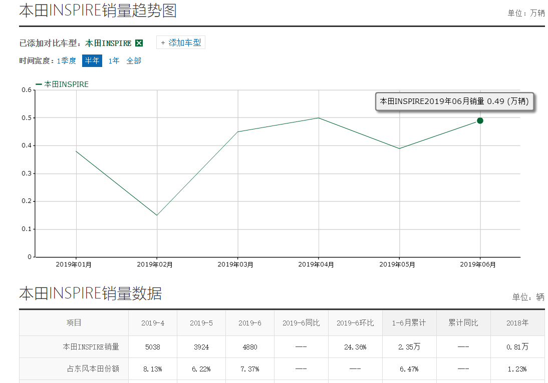Click the 本田INSPIRE销量数据 heading
The image size is (548, 383).
coord(91,293)
